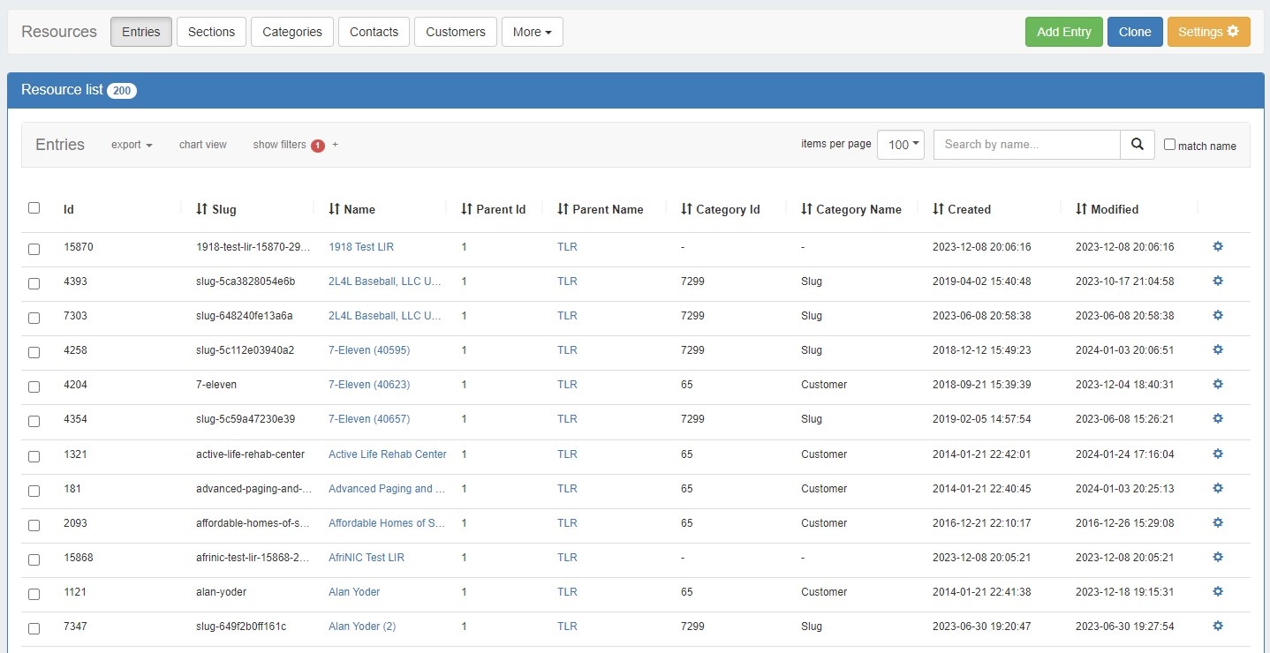Click the green Add Entry button
Viewport: 1270px width, 653px height.
tap(1063, 32)
